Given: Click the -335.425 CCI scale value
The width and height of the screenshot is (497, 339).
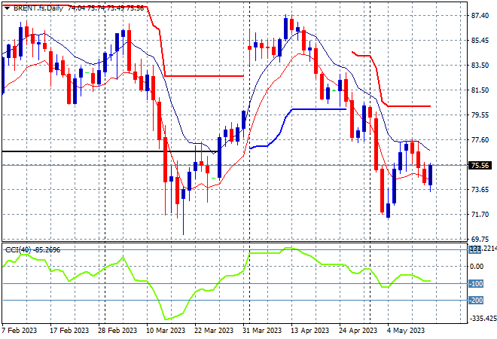Looking at the screenshot, I should point(483,318).
